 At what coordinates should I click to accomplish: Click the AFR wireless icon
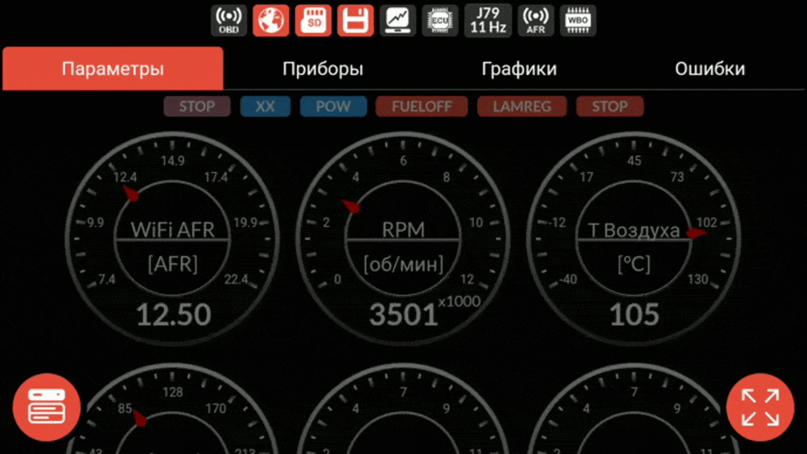536,21
